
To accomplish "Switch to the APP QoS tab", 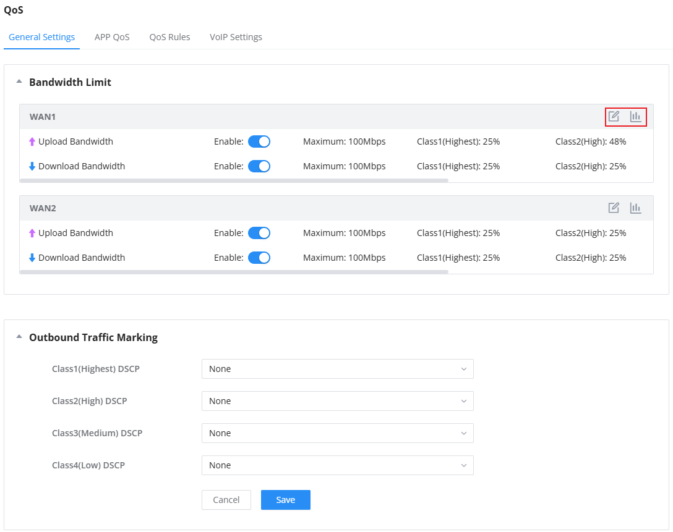I will pos(112,37).
